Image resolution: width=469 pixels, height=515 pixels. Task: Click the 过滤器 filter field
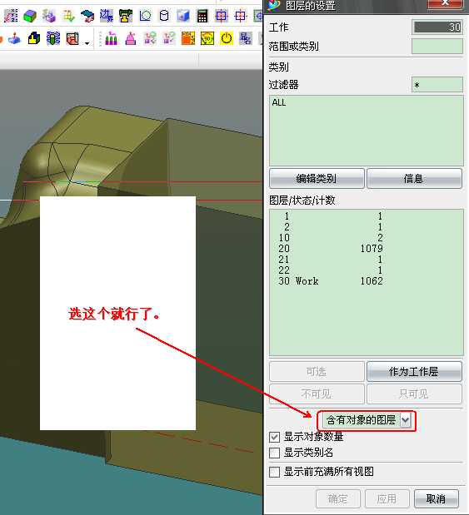click(x=437, y=85)
